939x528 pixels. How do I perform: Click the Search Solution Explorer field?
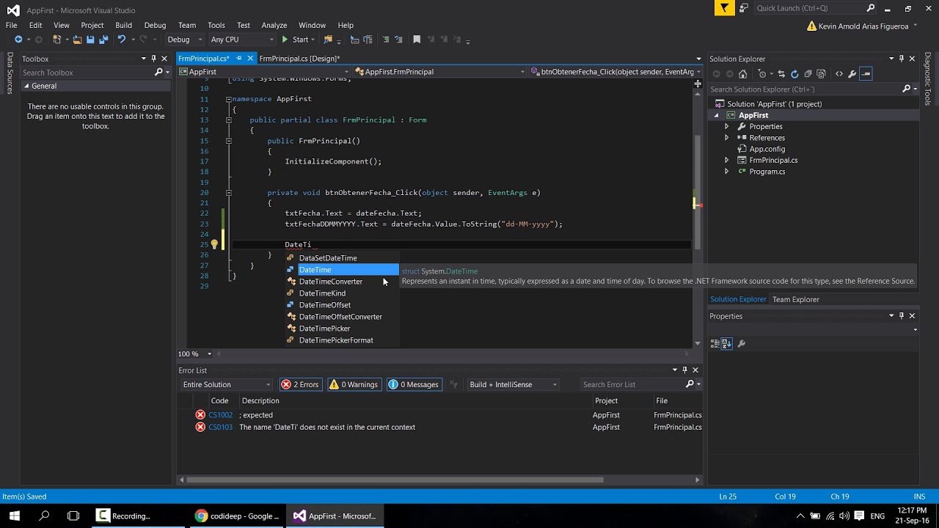pyautogui.click(x=805, y=89)
